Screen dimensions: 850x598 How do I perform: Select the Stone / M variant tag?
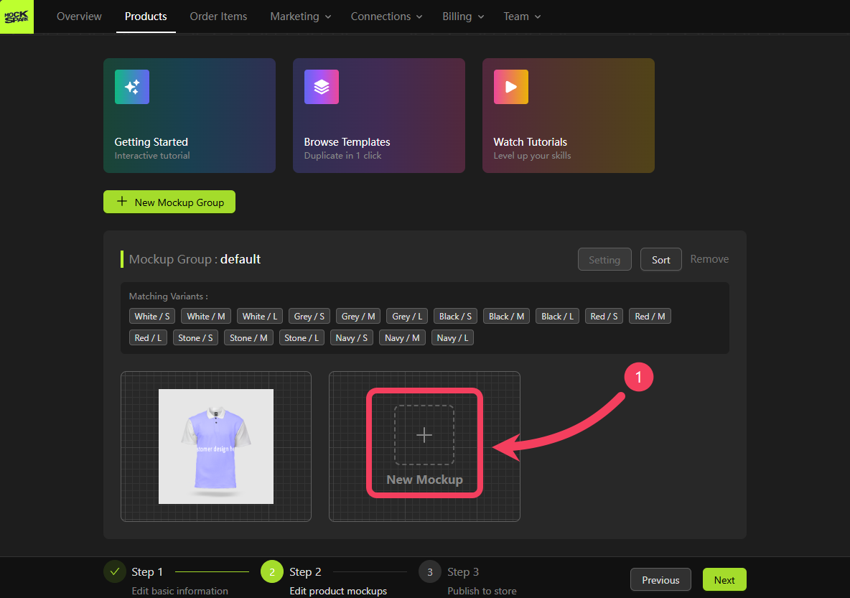[248, 337]
